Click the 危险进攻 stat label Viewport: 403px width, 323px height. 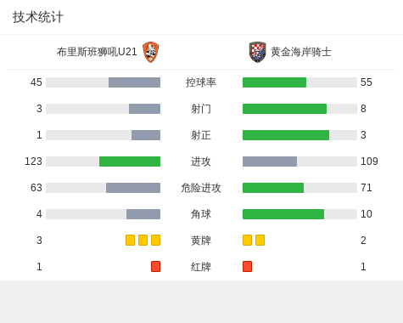(201, 188)
